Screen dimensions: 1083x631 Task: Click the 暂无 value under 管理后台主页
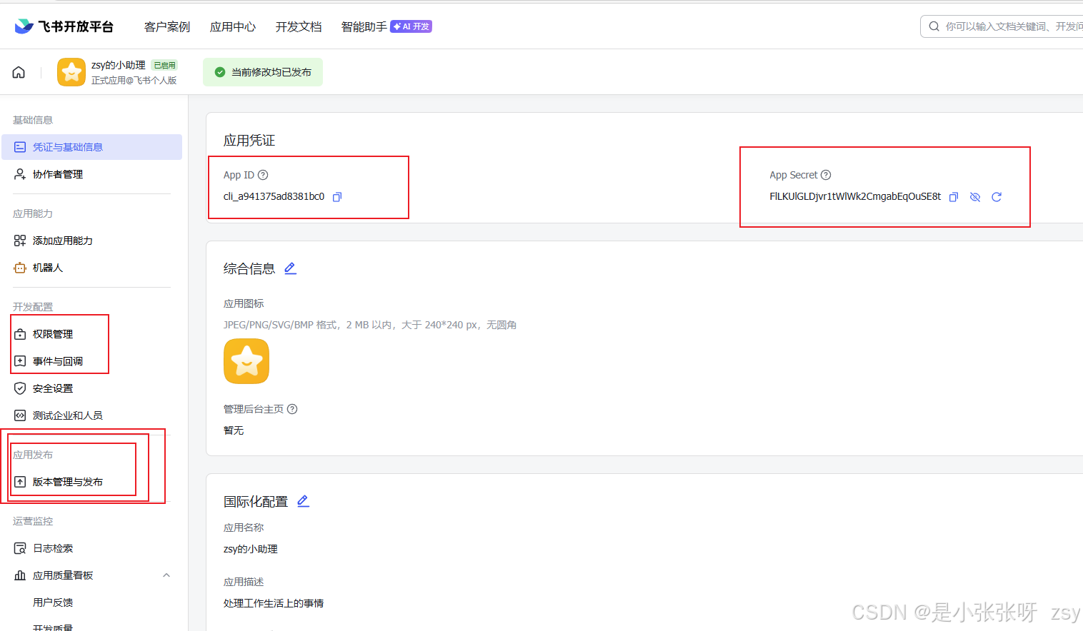(234, 430)
